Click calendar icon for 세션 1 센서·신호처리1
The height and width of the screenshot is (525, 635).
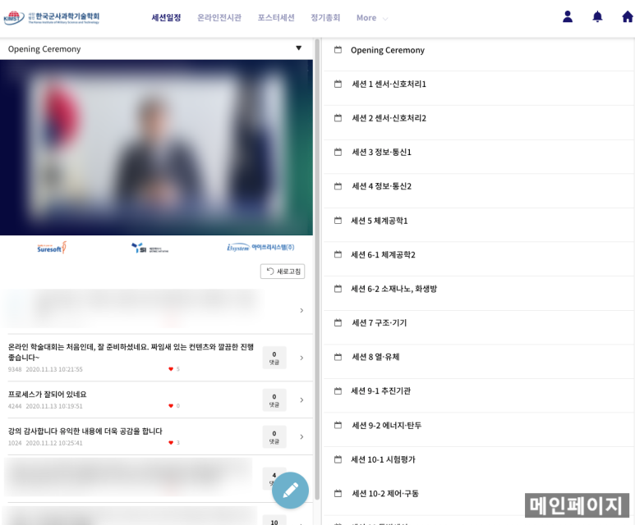tap(338, 84)
